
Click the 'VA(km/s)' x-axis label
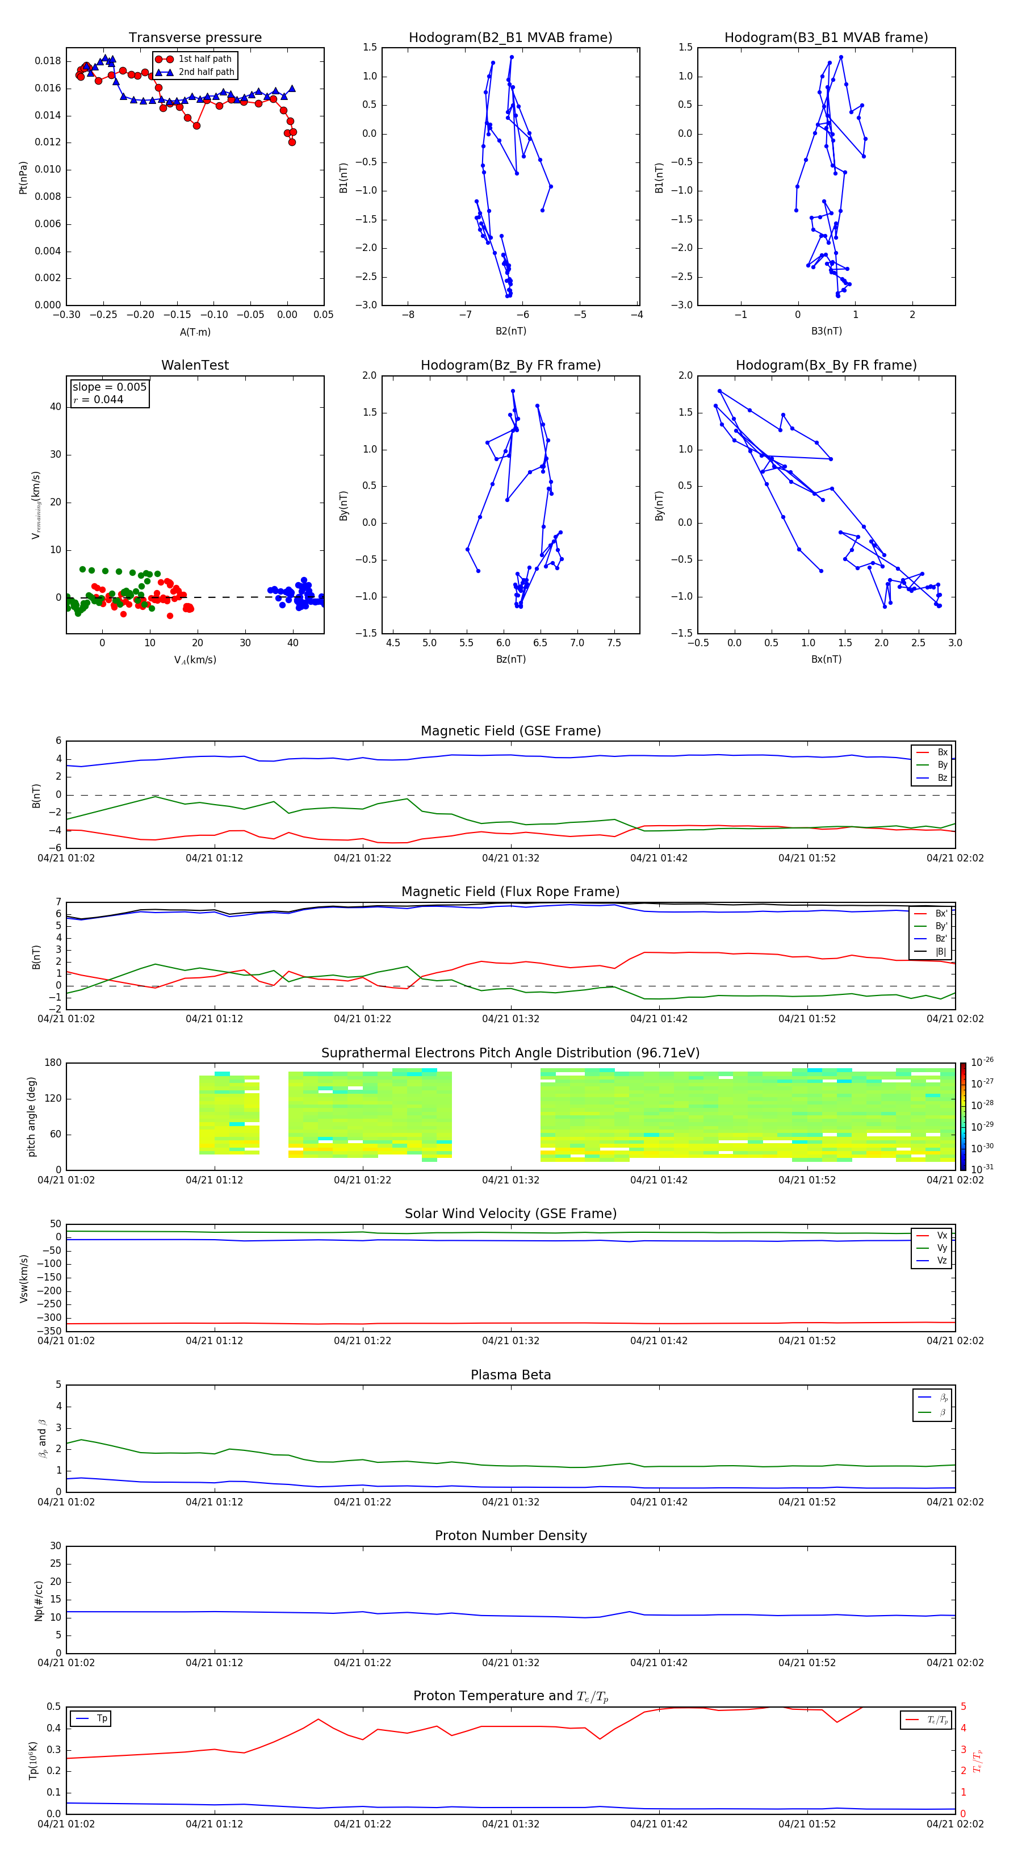click(195, 660)
